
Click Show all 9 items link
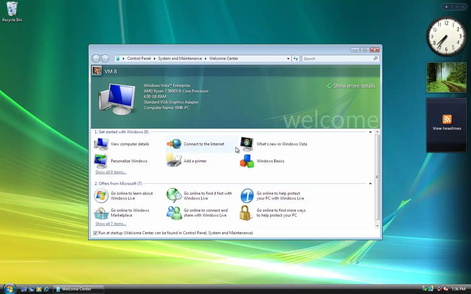tap(111, 172)
